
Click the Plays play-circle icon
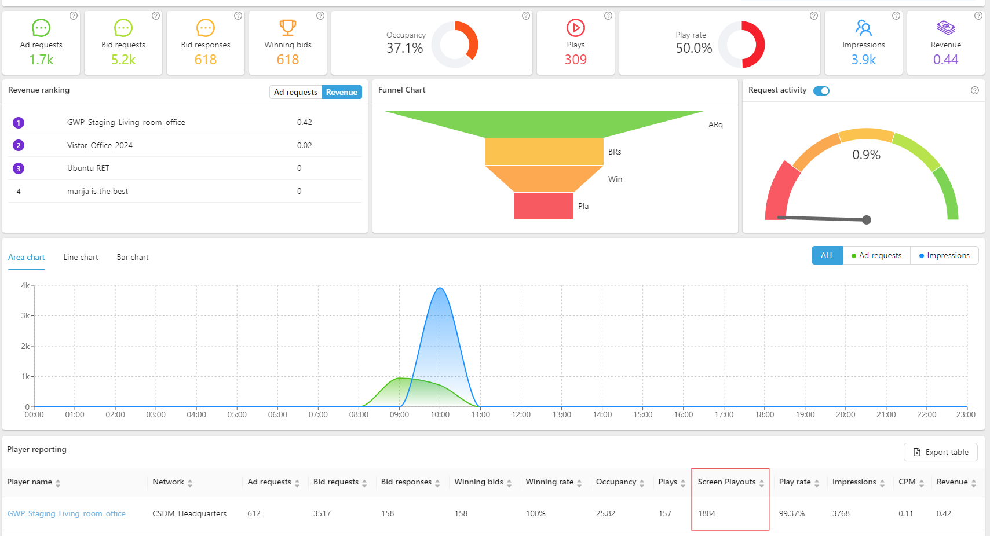[575, 28]
